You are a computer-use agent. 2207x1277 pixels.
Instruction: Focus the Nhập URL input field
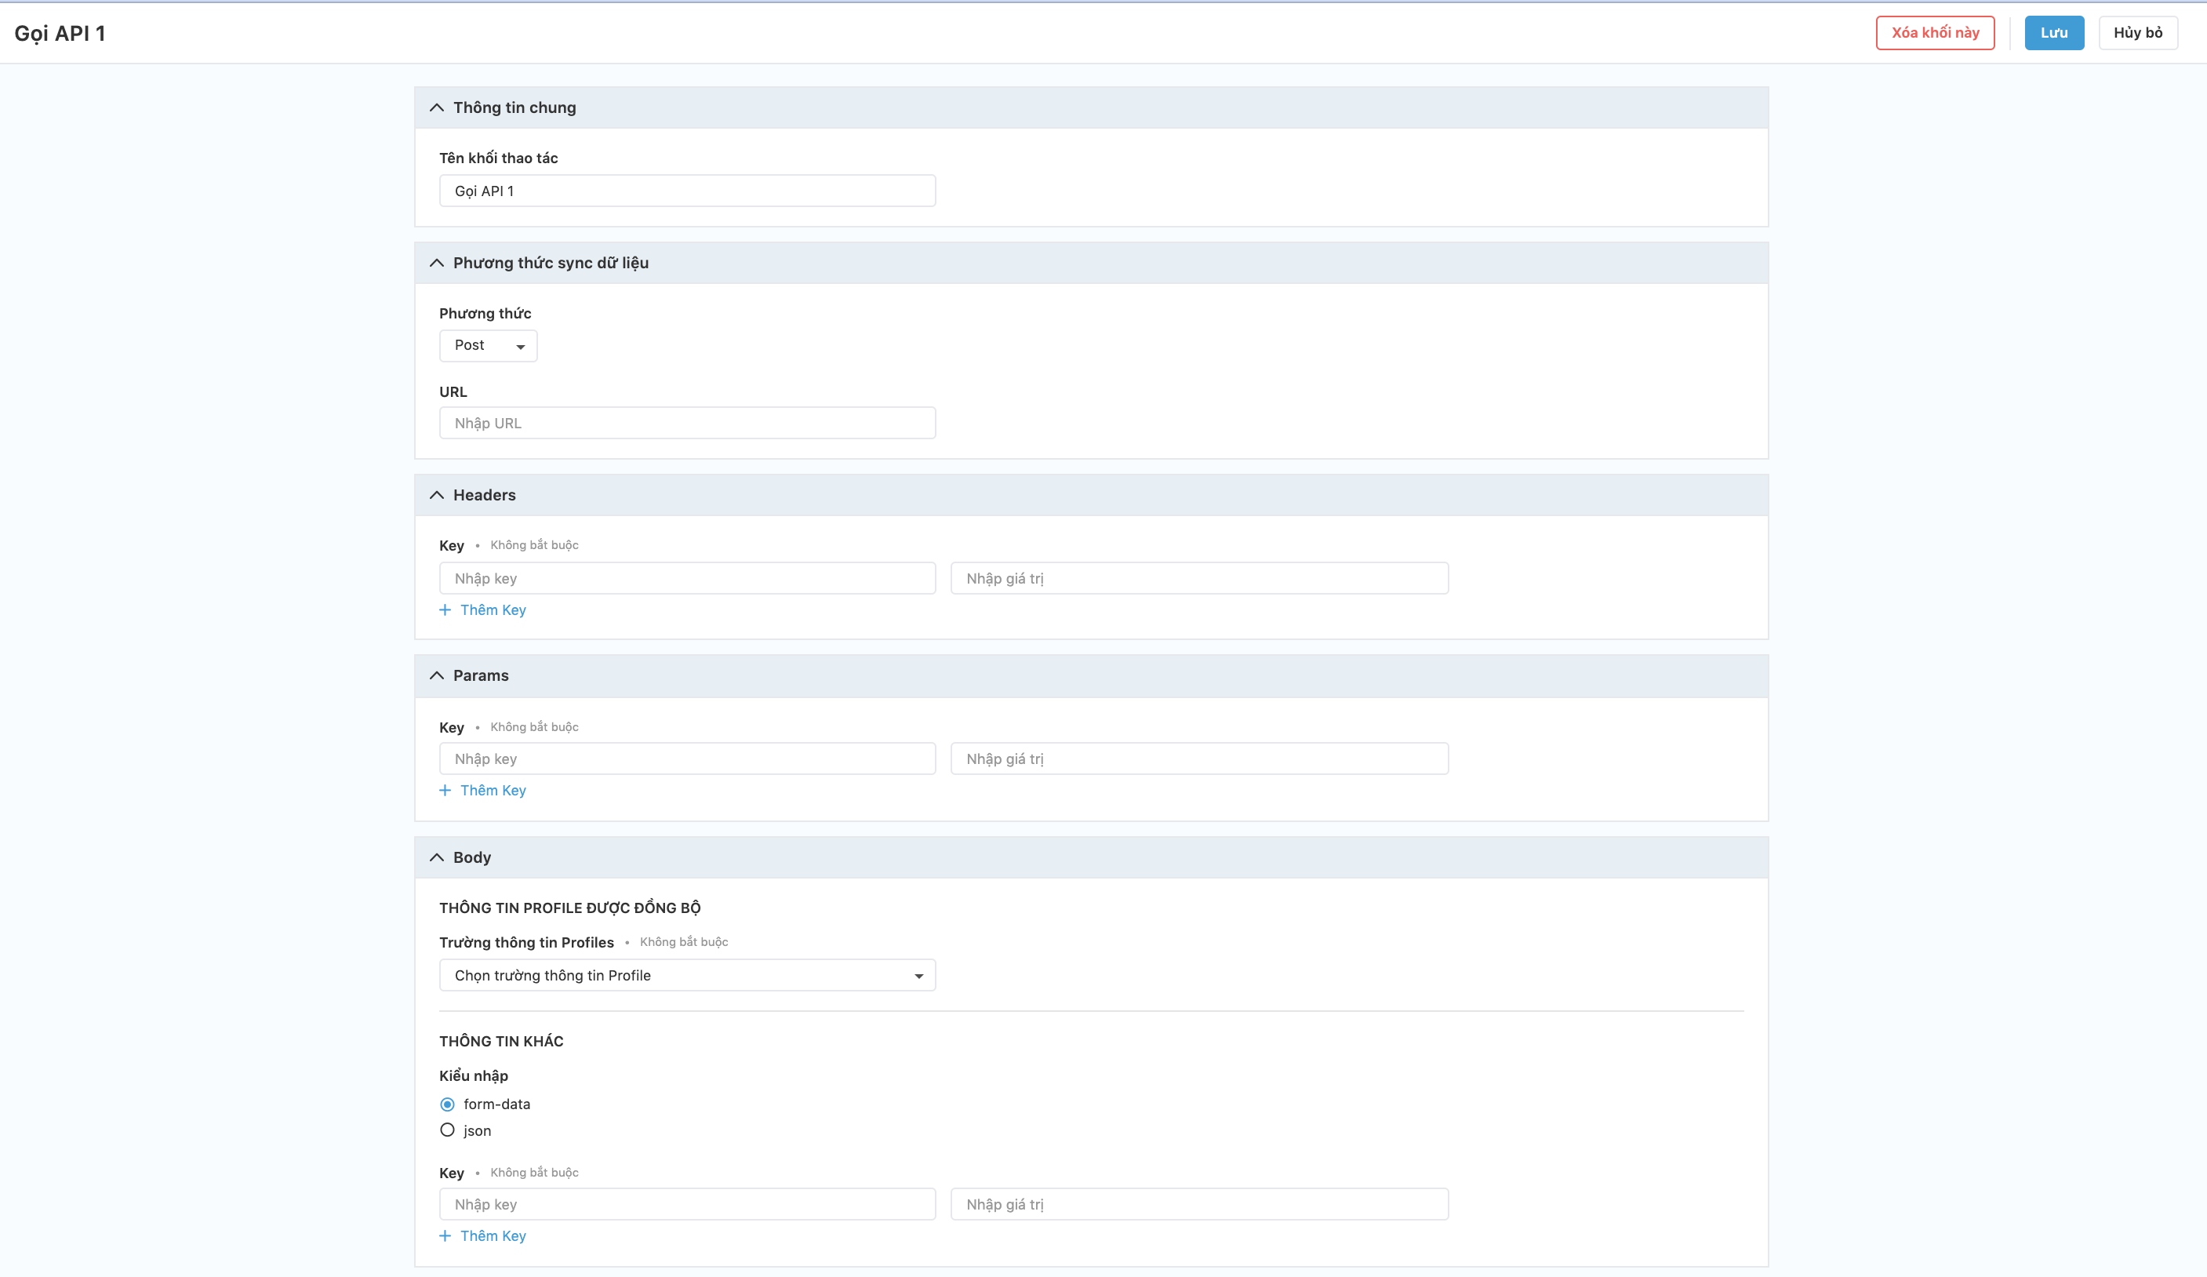click(x=686, y=423)
